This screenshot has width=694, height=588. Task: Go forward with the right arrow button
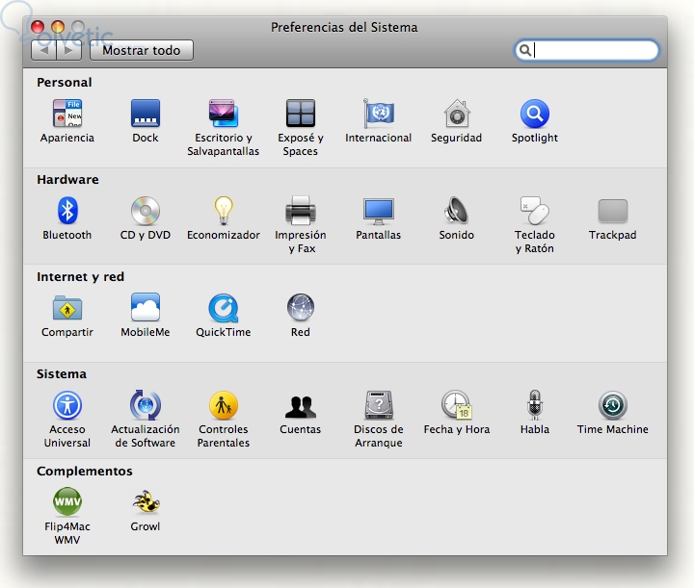68,50
